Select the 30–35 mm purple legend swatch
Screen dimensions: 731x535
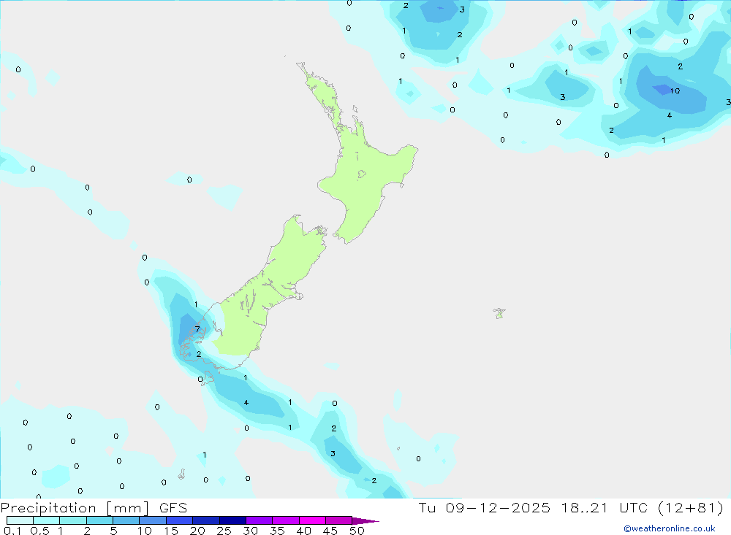[259, 520]
